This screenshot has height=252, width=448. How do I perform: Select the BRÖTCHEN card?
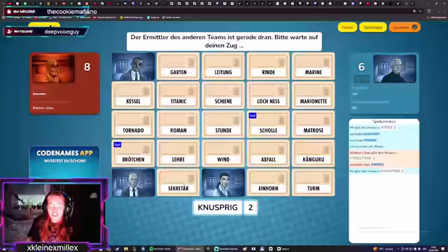(133, 154)
